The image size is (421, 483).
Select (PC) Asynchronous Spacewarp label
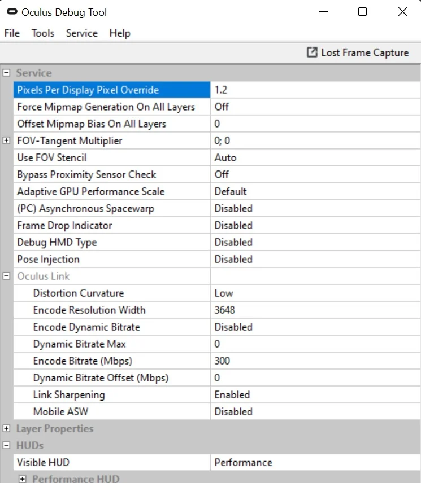[85, 209]
